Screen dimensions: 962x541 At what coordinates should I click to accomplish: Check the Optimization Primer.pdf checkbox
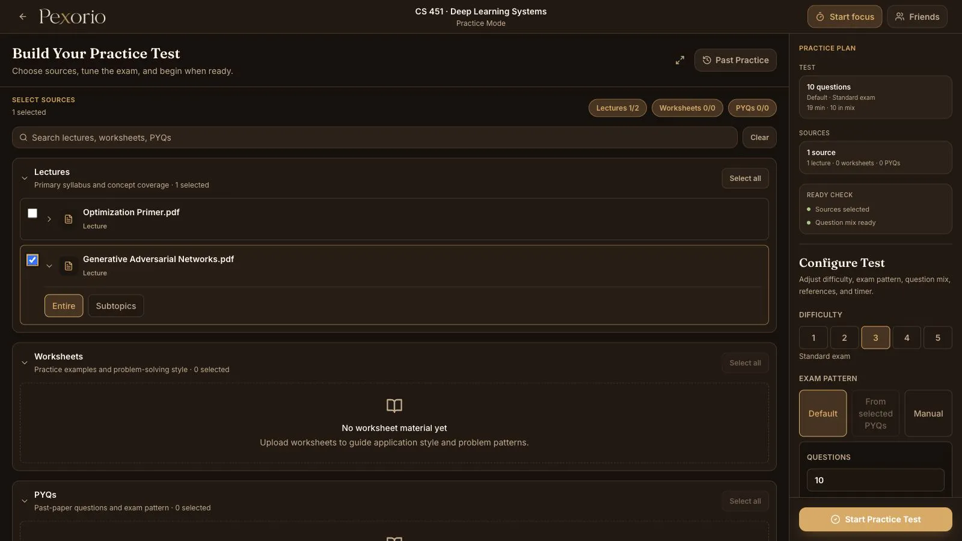click(32, 213)
